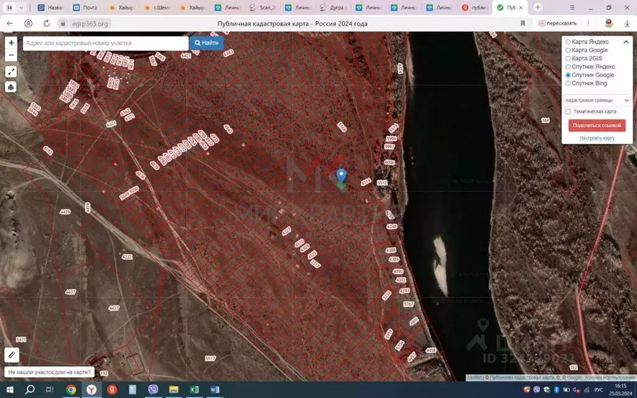Launch Excel from the taskbar

pos(194,389)
